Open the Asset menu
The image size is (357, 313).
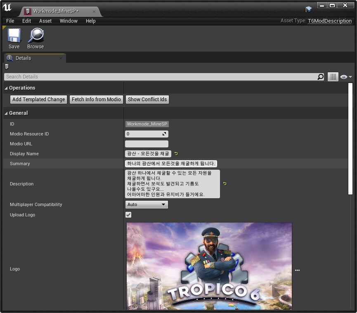click(x=45, y=21)
